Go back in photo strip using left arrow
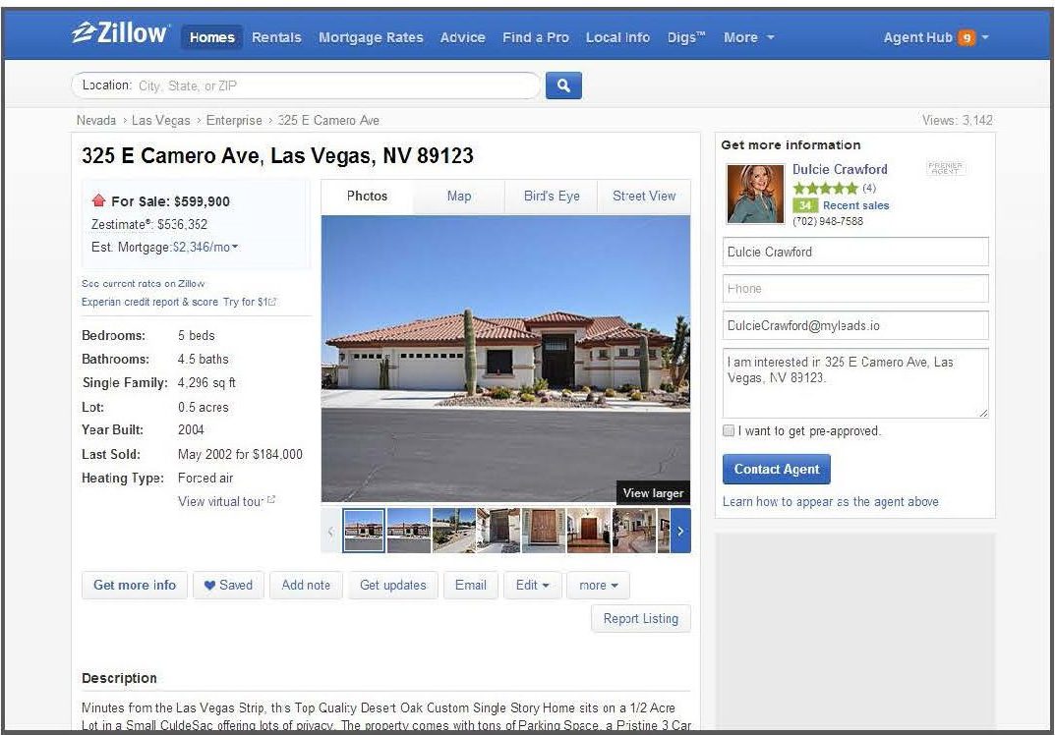 tap(330, 531)
